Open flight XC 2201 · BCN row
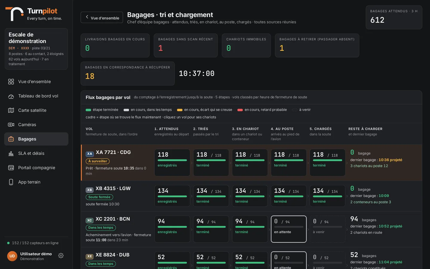This screenshot has width=430, height=269. (x=251, y=229)
